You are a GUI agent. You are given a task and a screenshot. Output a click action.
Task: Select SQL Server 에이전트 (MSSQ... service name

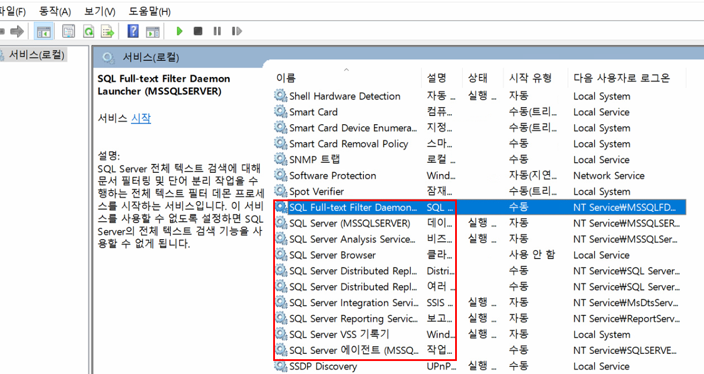354,351
